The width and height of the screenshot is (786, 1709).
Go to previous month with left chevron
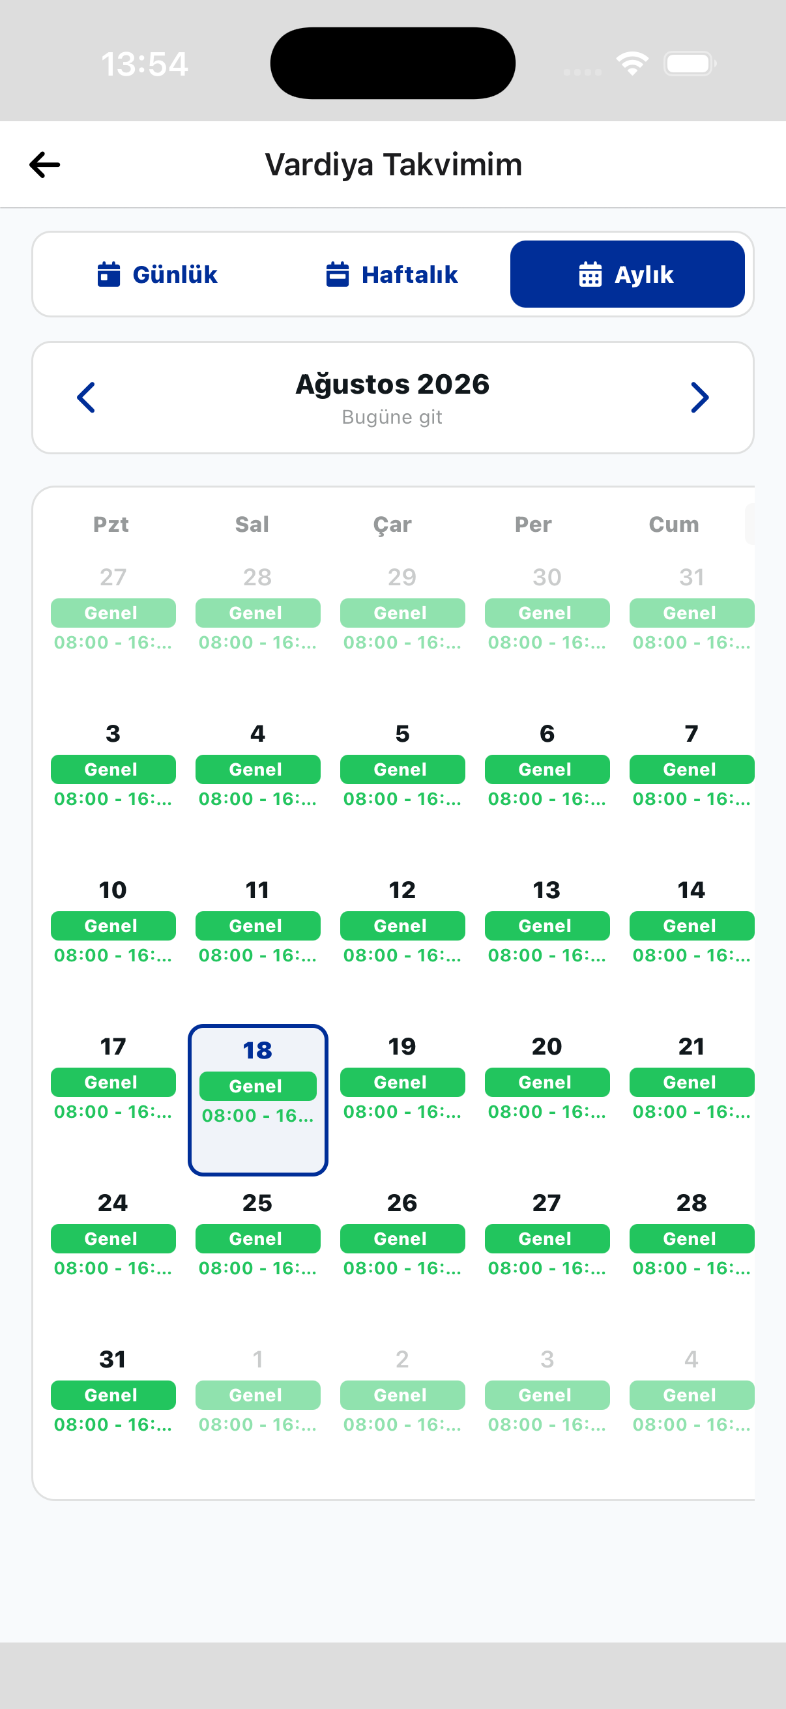point(86,398)
